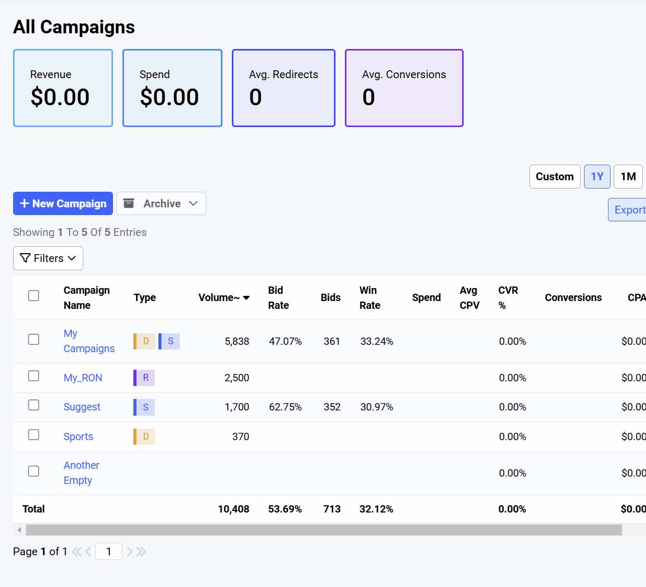Select the Suggest campaign checkbox
Viewport: 646px width, 587px height.
pos(34,405)
